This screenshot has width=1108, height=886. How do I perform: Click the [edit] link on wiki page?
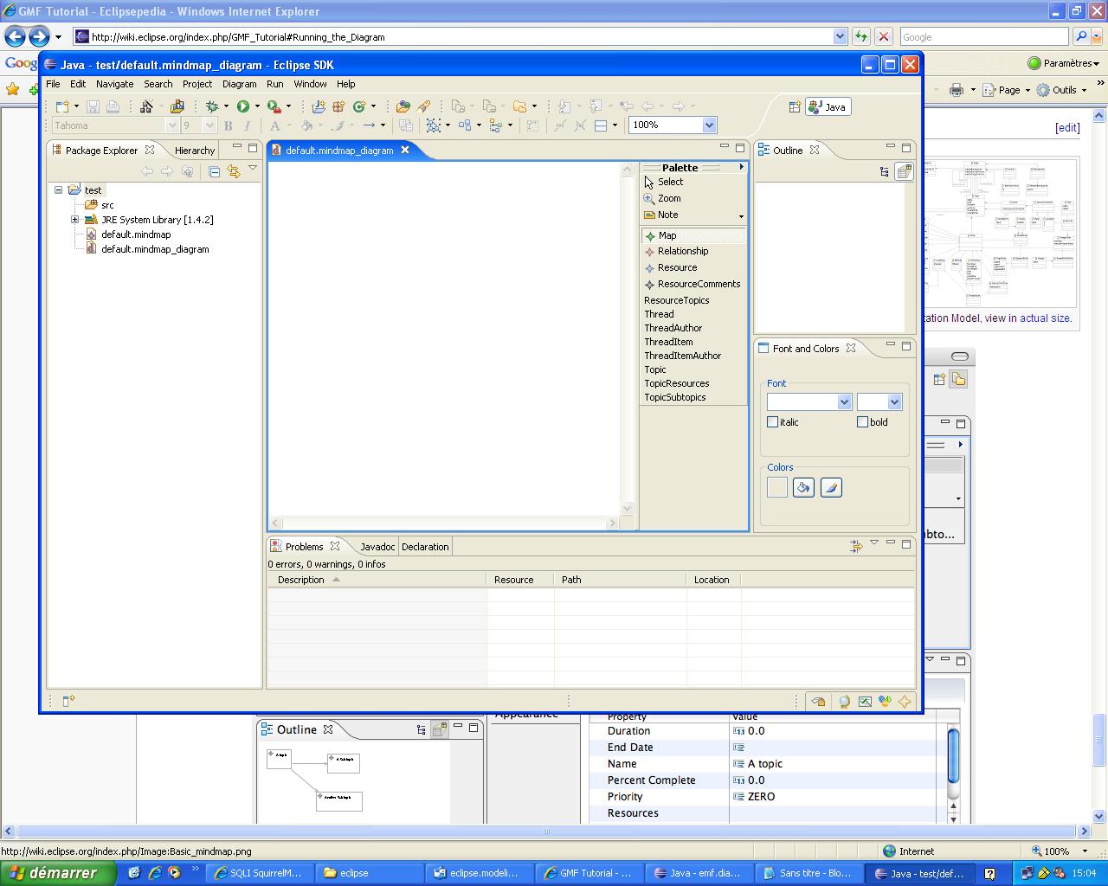pos(1067,127)
